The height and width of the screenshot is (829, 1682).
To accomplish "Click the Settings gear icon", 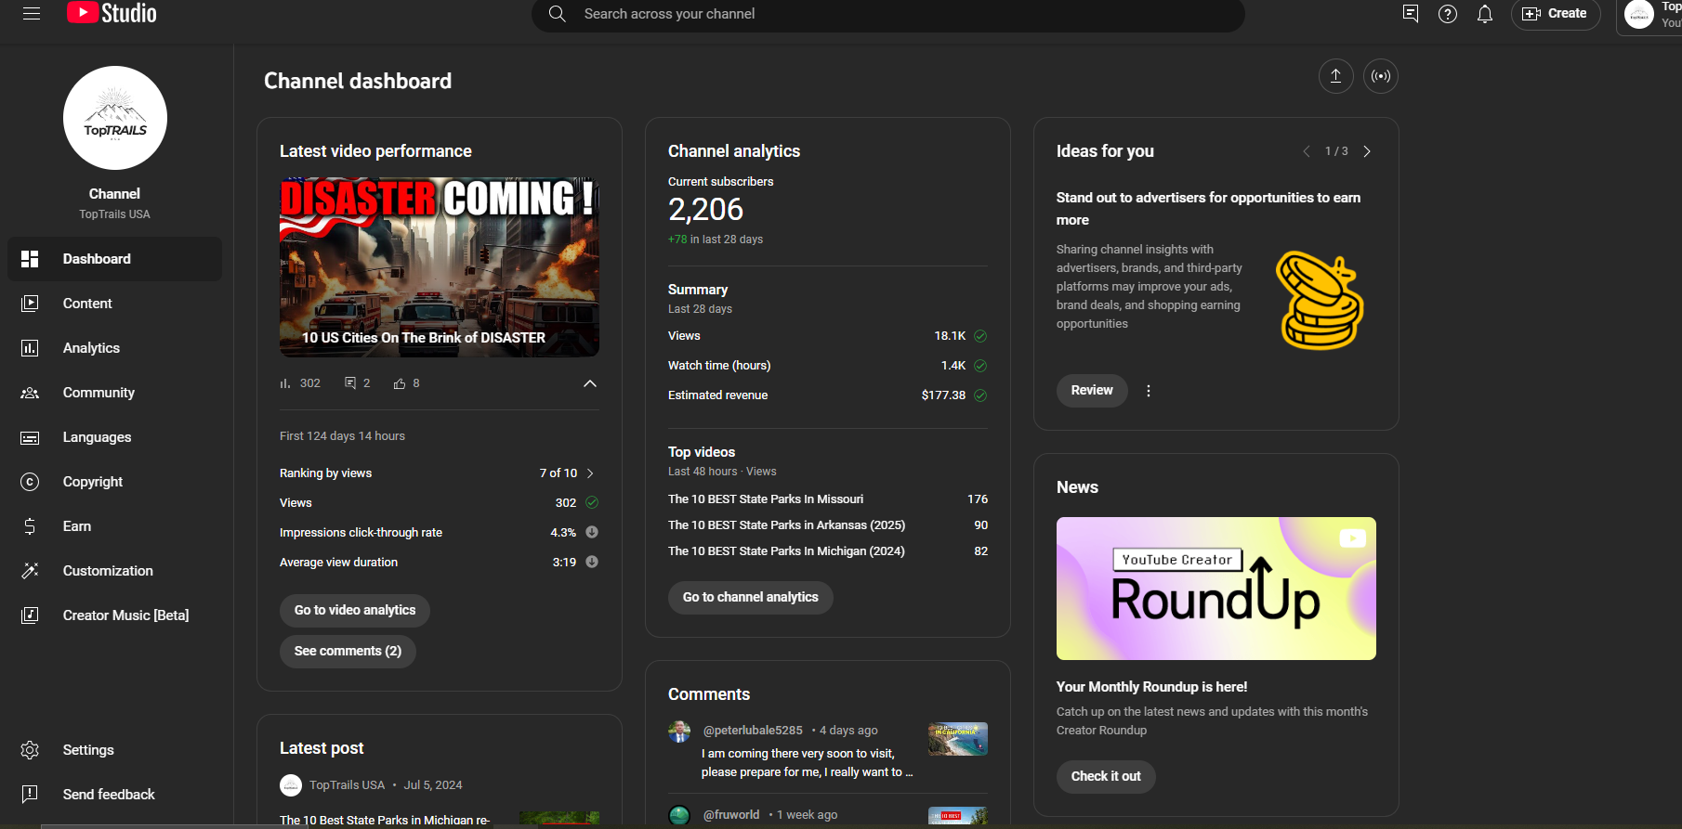I will tap(30, 750).
